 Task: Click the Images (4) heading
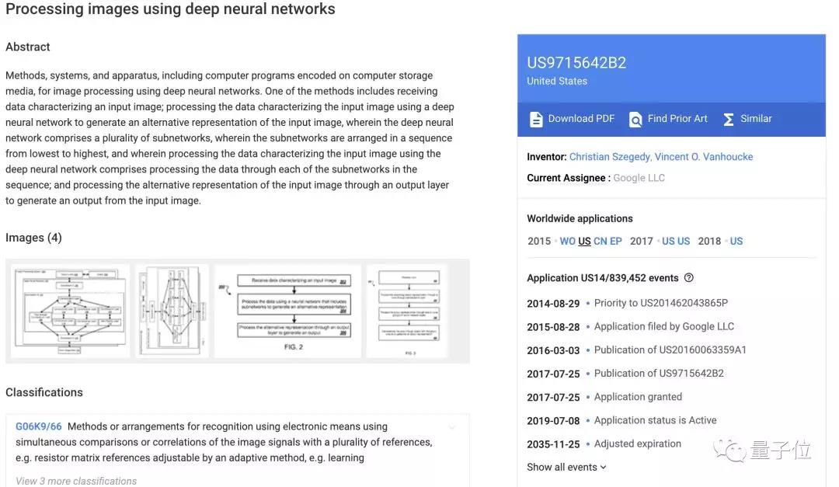tap(33, 238)
